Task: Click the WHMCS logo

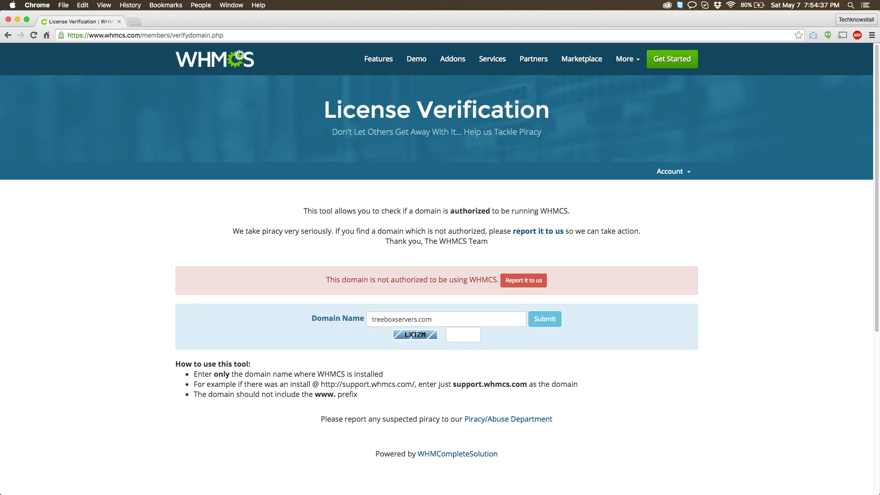Action: coord(214,59)
